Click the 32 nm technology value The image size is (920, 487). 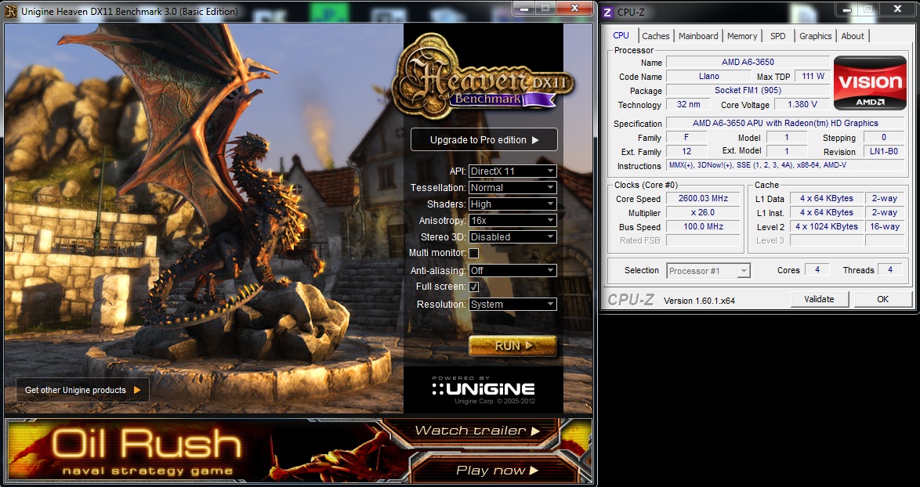point(688,104)
